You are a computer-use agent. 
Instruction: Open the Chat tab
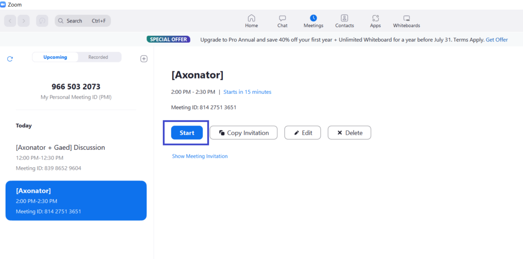[x=282, y=21]
